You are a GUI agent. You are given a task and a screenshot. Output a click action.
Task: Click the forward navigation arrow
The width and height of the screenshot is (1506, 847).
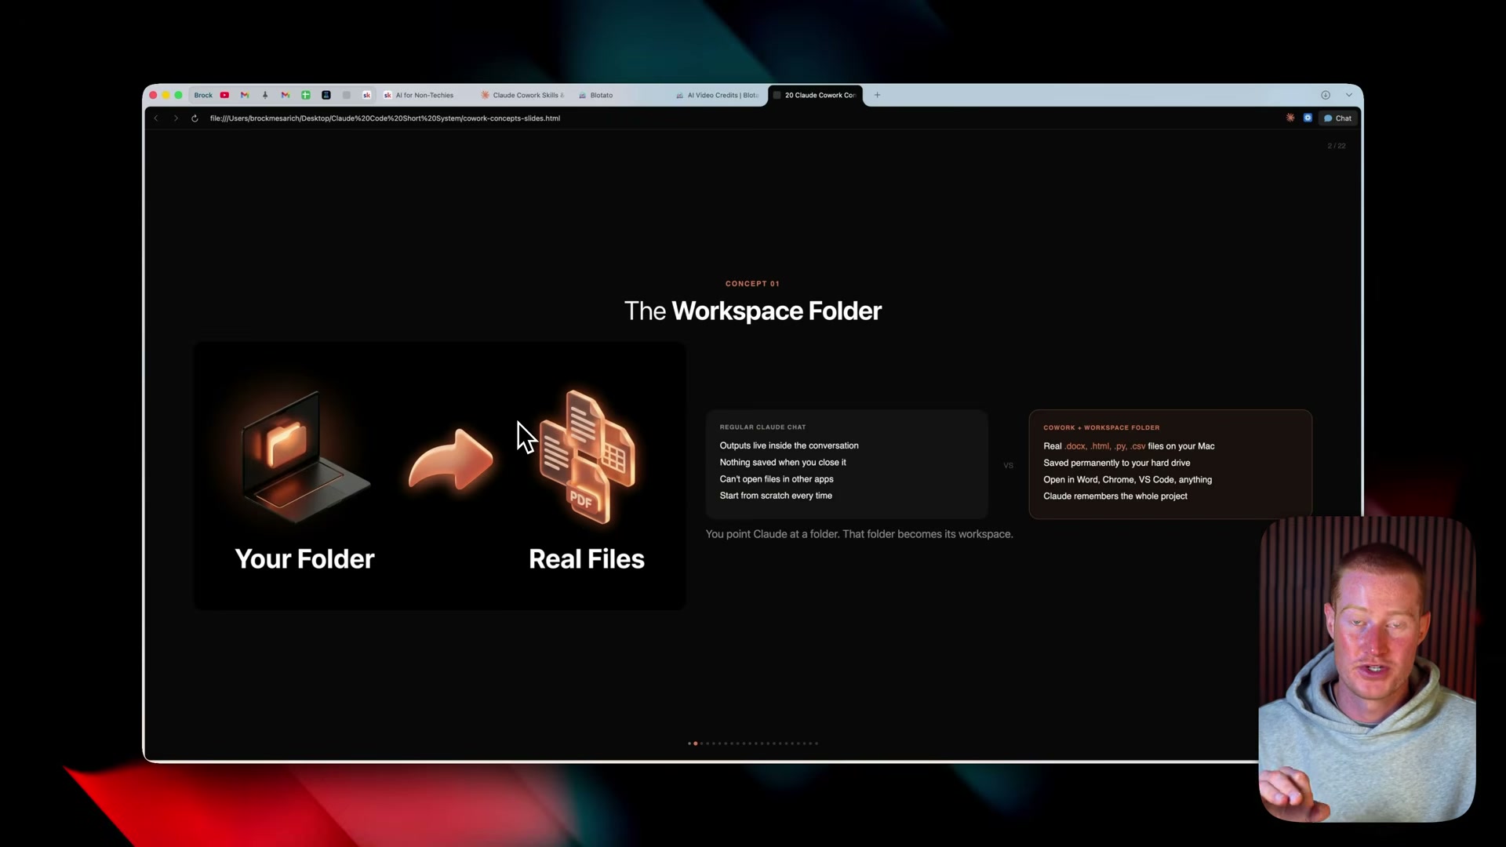coord(176,118)
